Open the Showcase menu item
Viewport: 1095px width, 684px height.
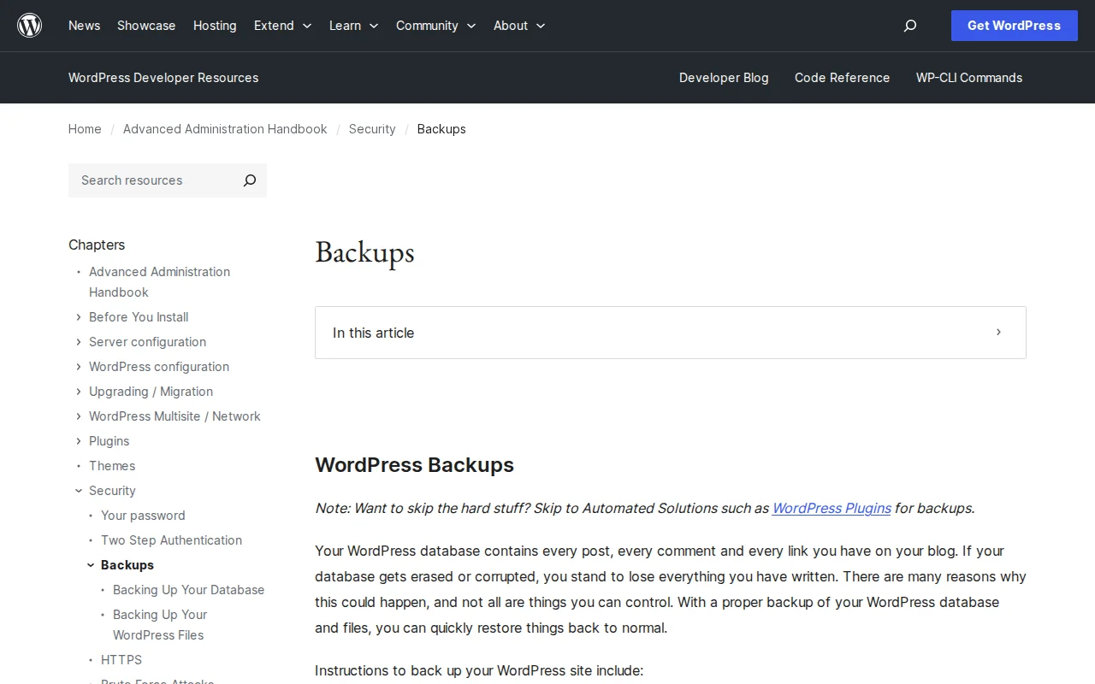[x=145, y=26]
